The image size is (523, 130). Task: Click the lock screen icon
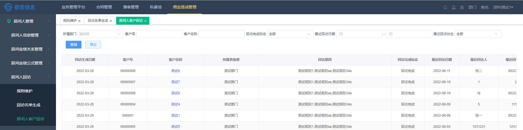(x=462, y=7)
